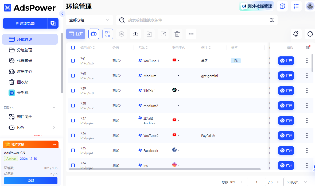Click the column settings icon in table header

tap(308, 47)
